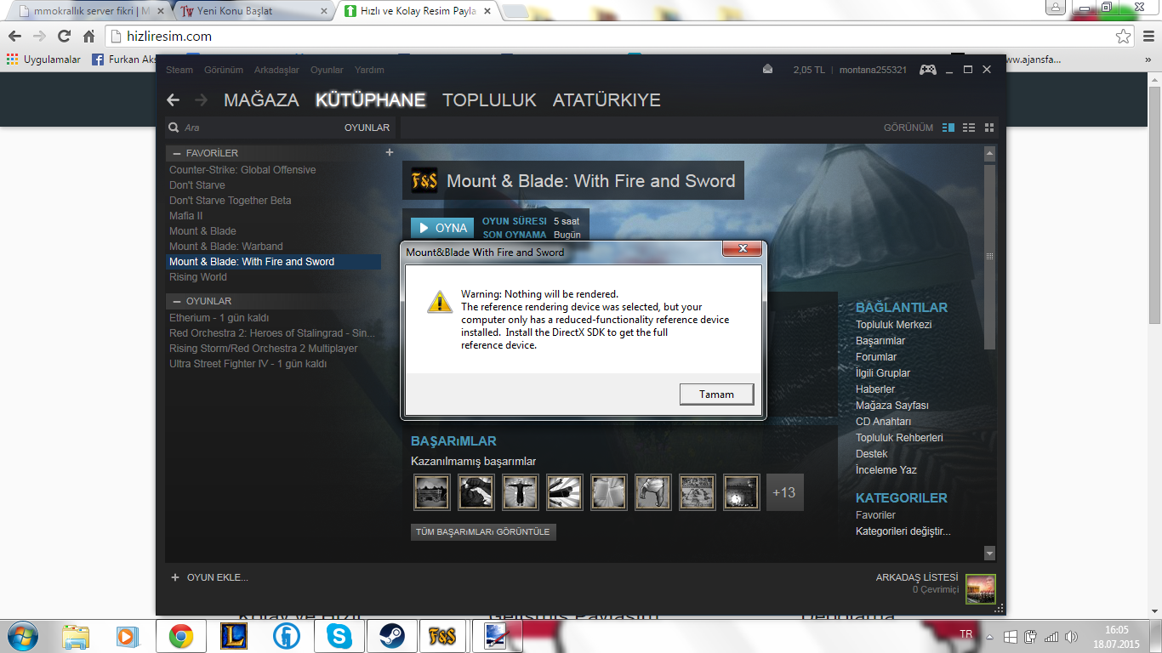Collapse the FAVORİLER category
This screenshot has height=653, width=1162.
coord(177,153)
